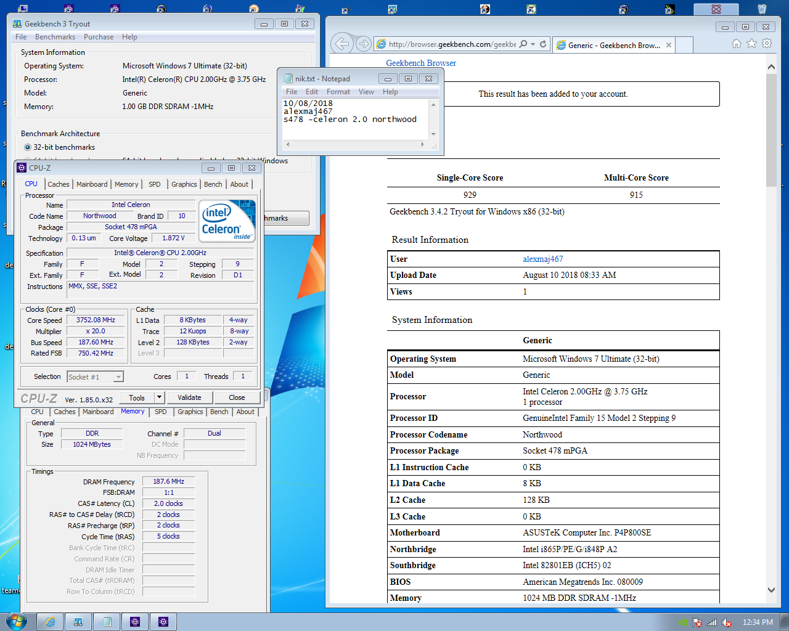789x631 pixels.
Task: Open the IE Tools gear menu
Action: click(x=767, y=44)
